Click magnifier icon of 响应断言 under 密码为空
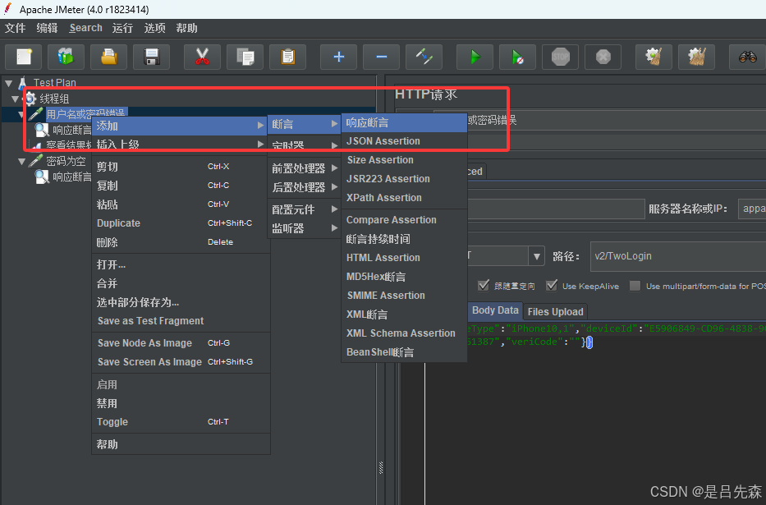The height and width of the screenshot is (505, 766). (43, 177)
